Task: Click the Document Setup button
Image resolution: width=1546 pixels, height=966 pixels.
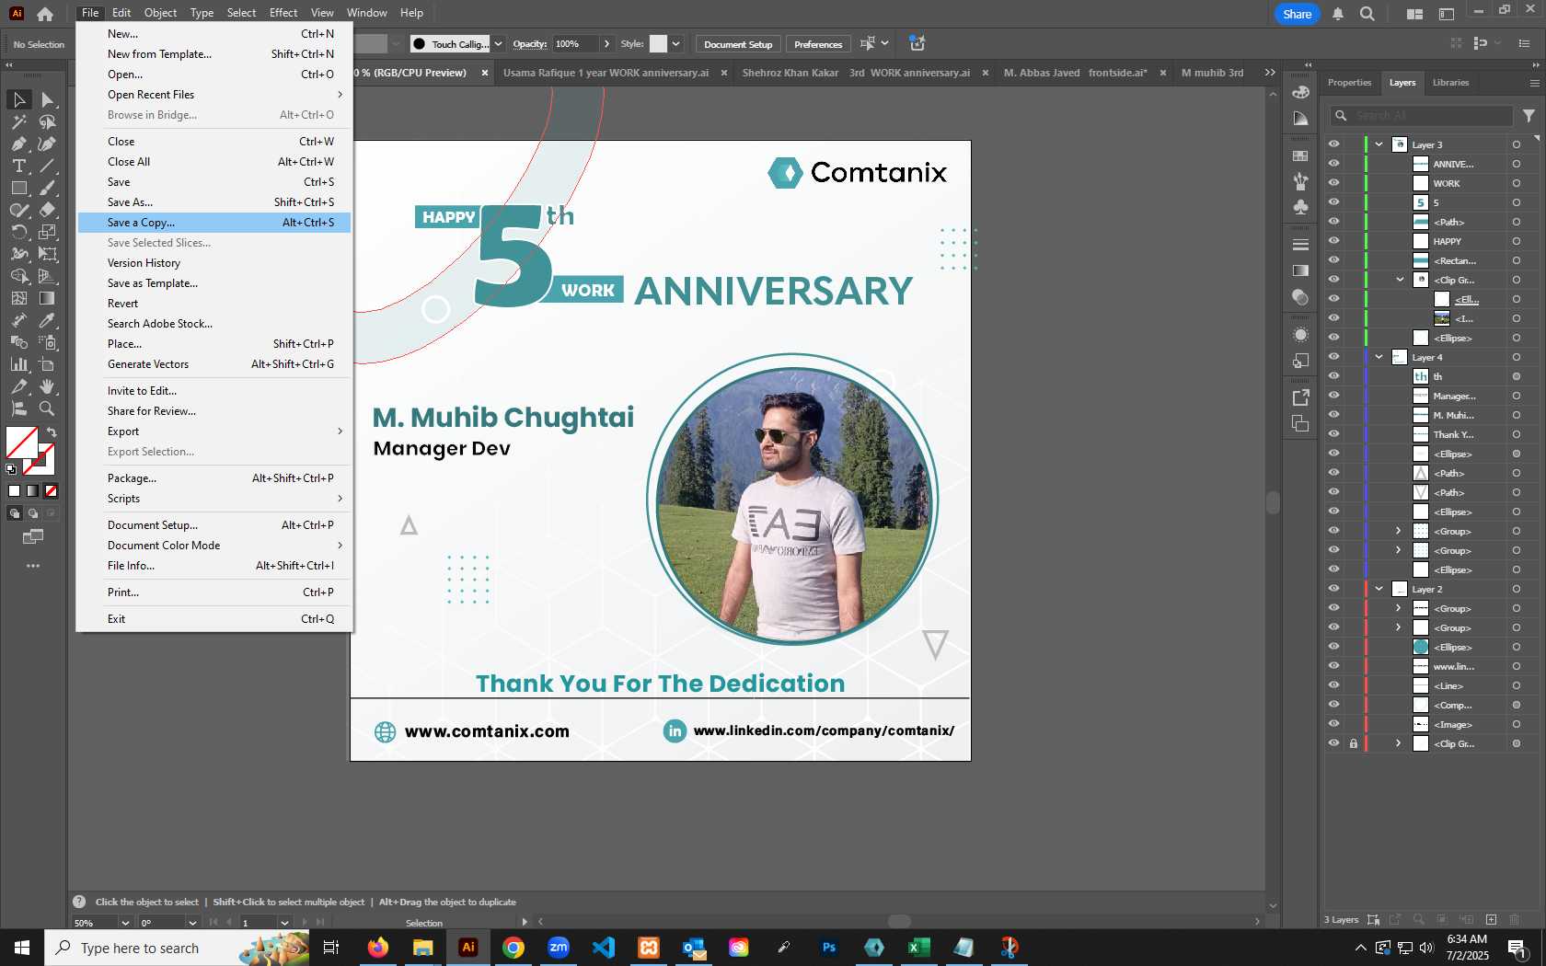Action: 738,44
